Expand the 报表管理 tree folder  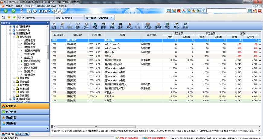click(x=14, y=85)
